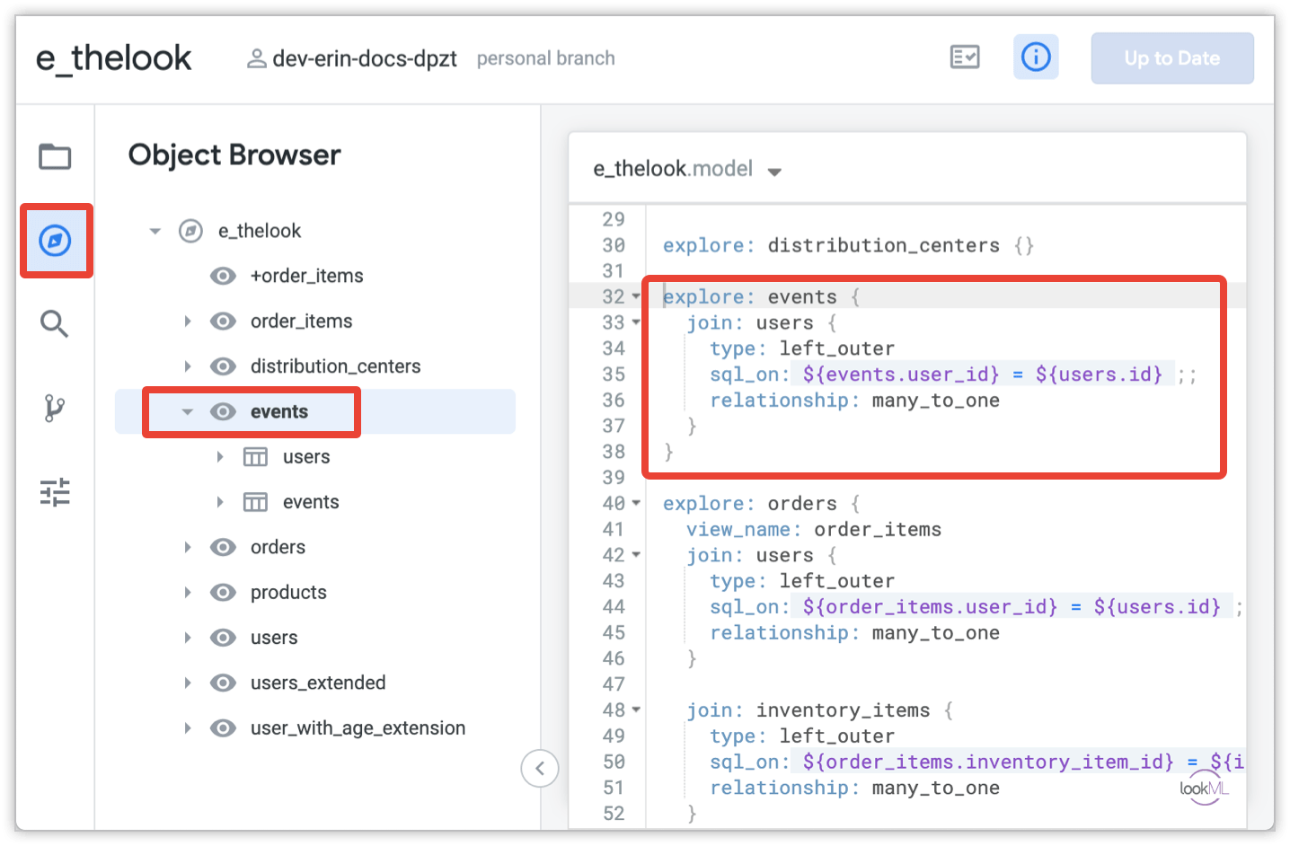Collapse the Object Browser with the chevron

coord(540,768)
